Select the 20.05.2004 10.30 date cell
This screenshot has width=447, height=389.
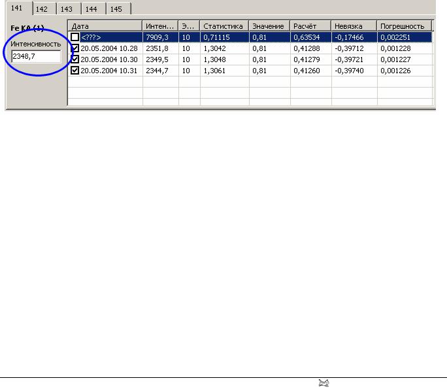(x=109, y=59)
